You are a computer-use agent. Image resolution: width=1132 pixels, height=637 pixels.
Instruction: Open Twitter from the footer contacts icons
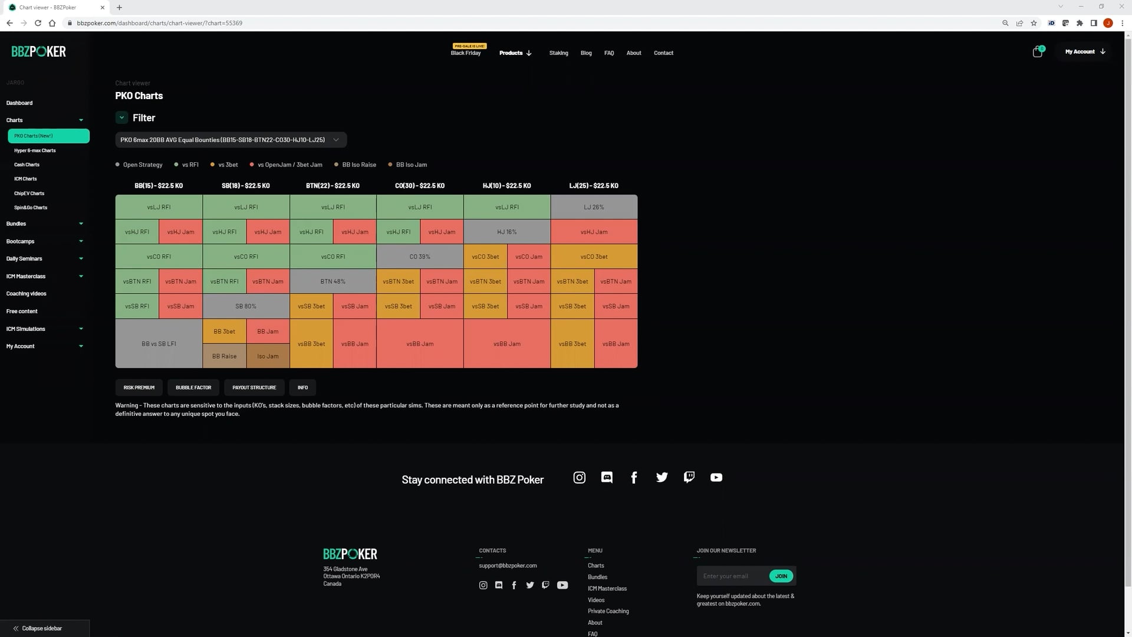529,585
